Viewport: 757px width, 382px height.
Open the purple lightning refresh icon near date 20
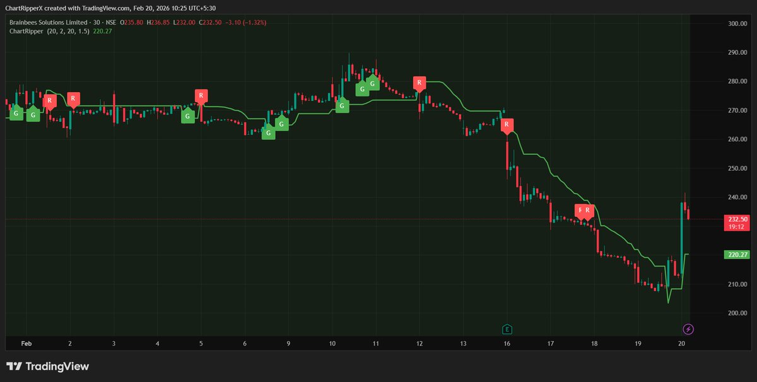click(688, 328)
